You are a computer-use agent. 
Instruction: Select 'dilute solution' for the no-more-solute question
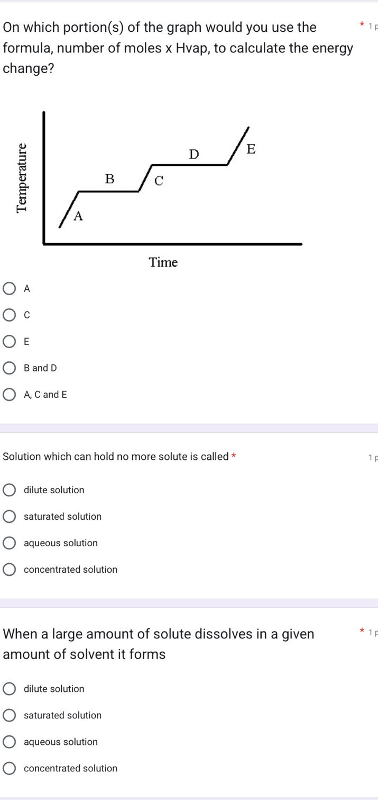click(10, 490)
